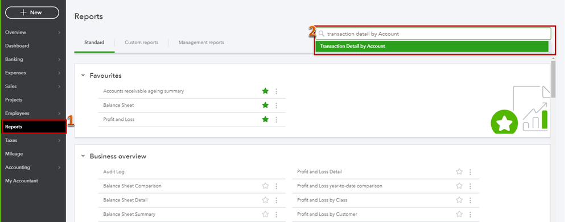Viewport: 568px width, 222px height.
Task: Unfavourite the Profit and Loss star
Action: [265, 119]
